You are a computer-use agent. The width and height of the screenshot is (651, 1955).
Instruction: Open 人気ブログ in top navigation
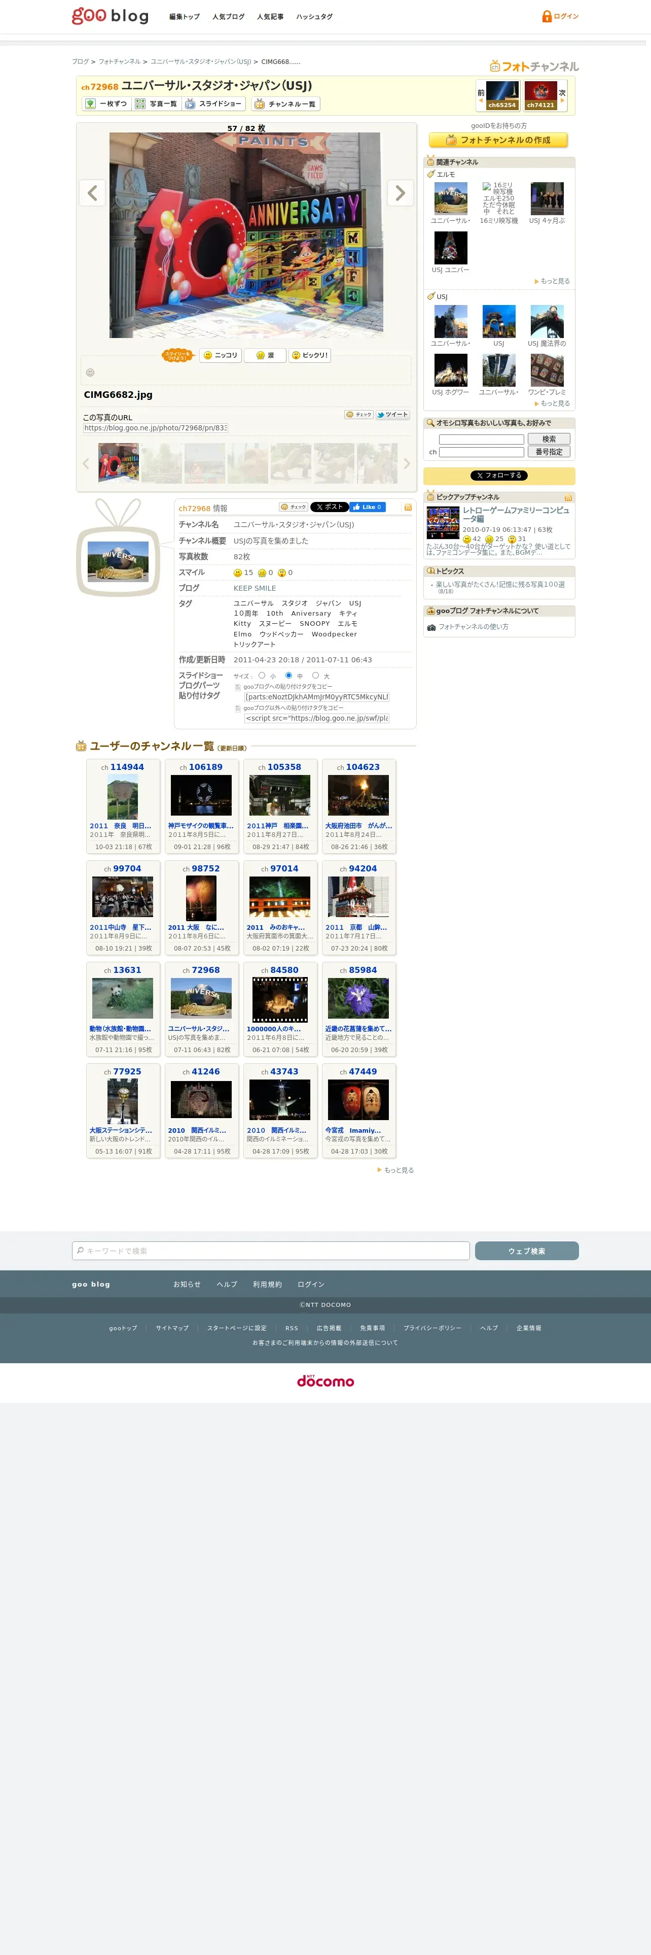coord(228,17)
